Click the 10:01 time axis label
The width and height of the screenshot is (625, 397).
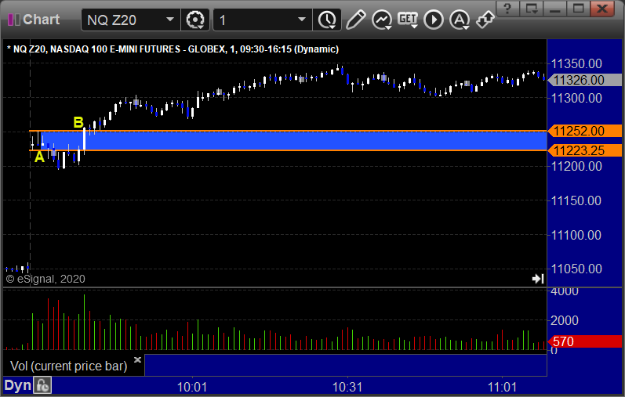click(x=191, y=387)
